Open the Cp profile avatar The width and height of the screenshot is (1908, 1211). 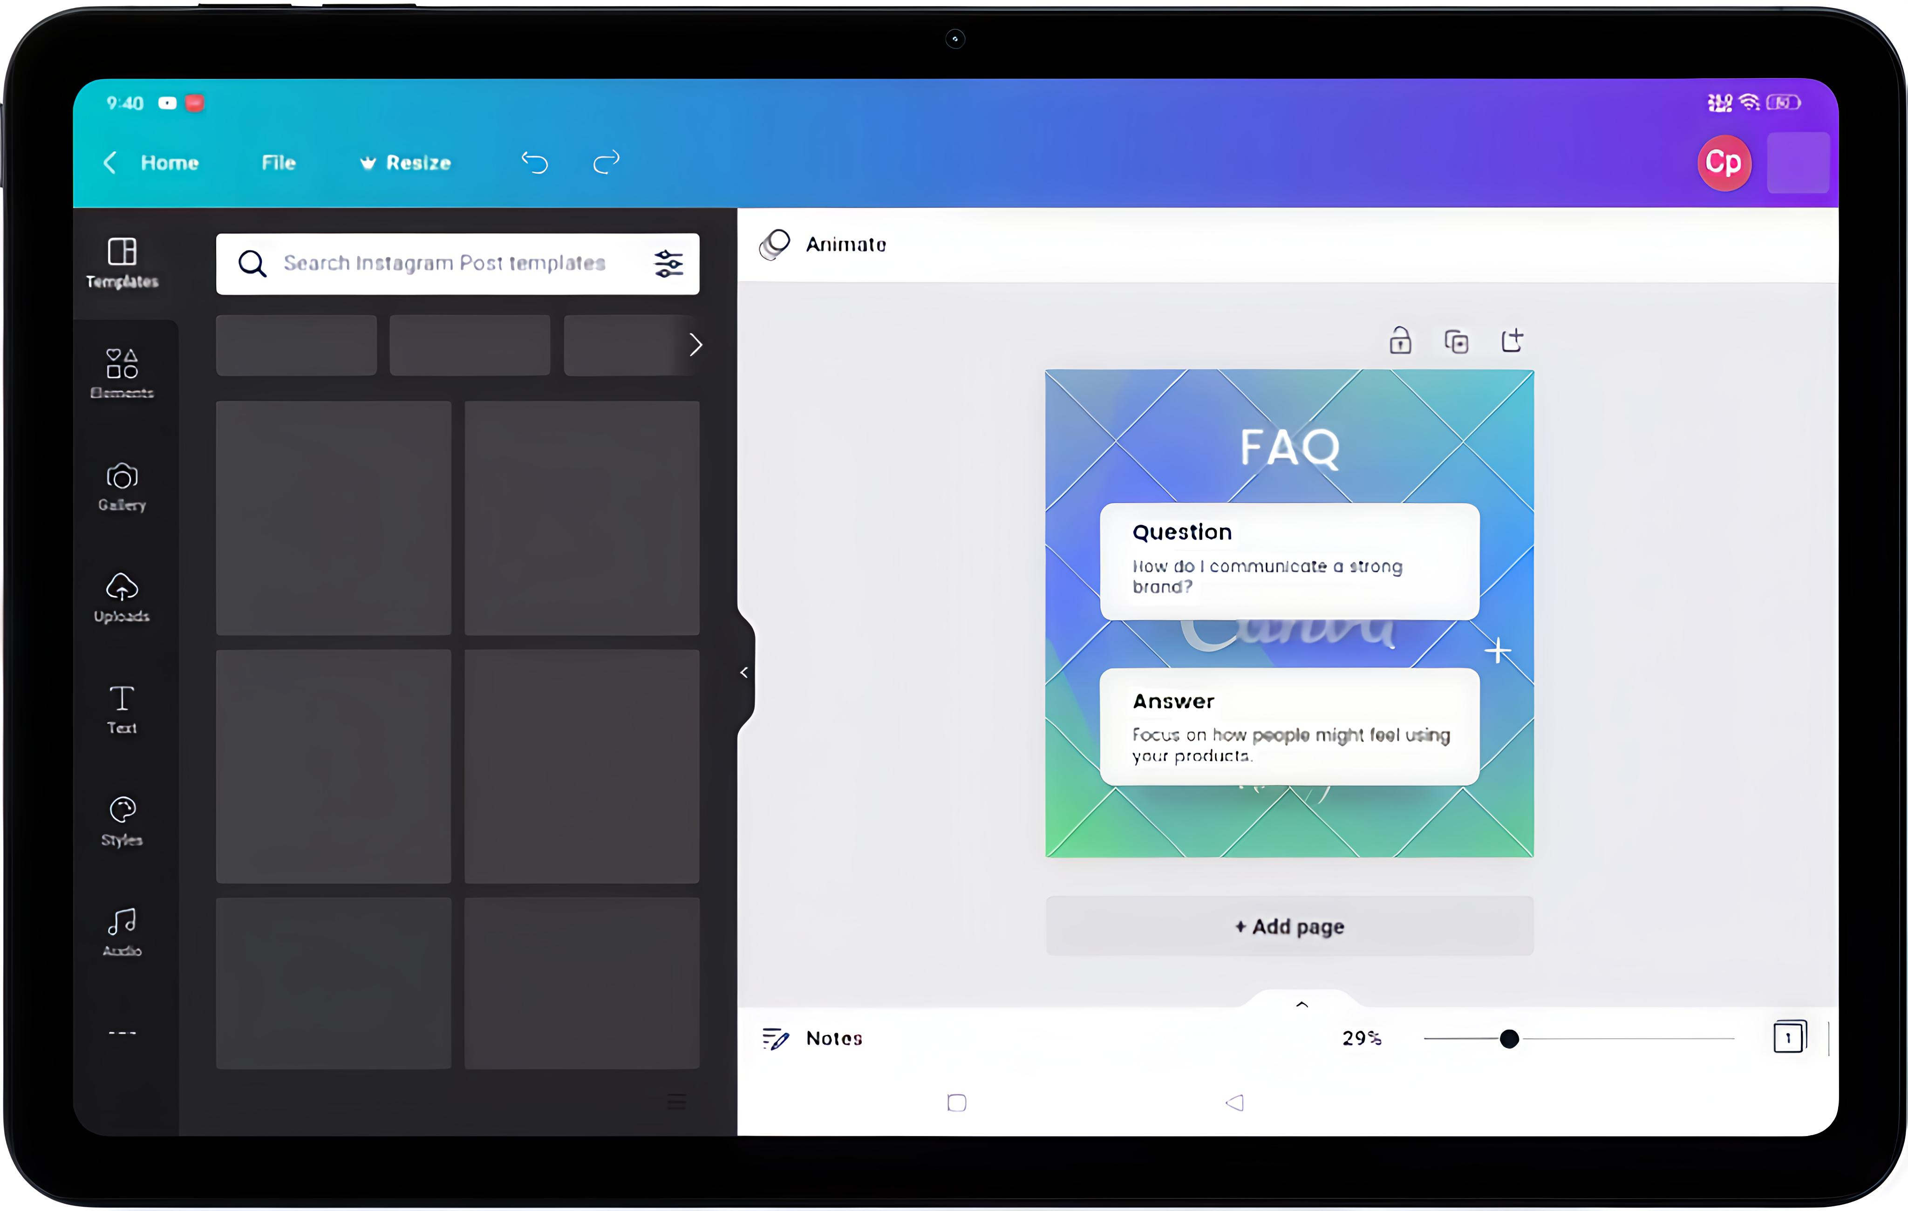click(1724, 163)
